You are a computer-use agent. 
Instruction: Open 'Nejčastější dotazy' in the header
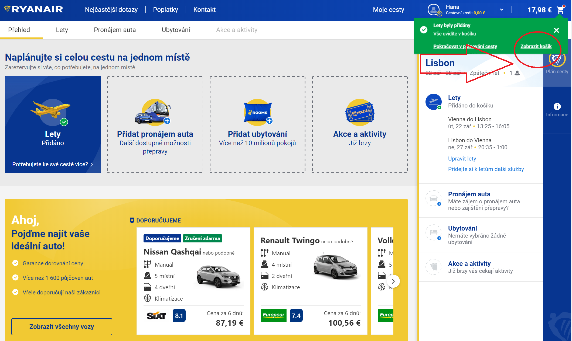(x=111, y=10)
